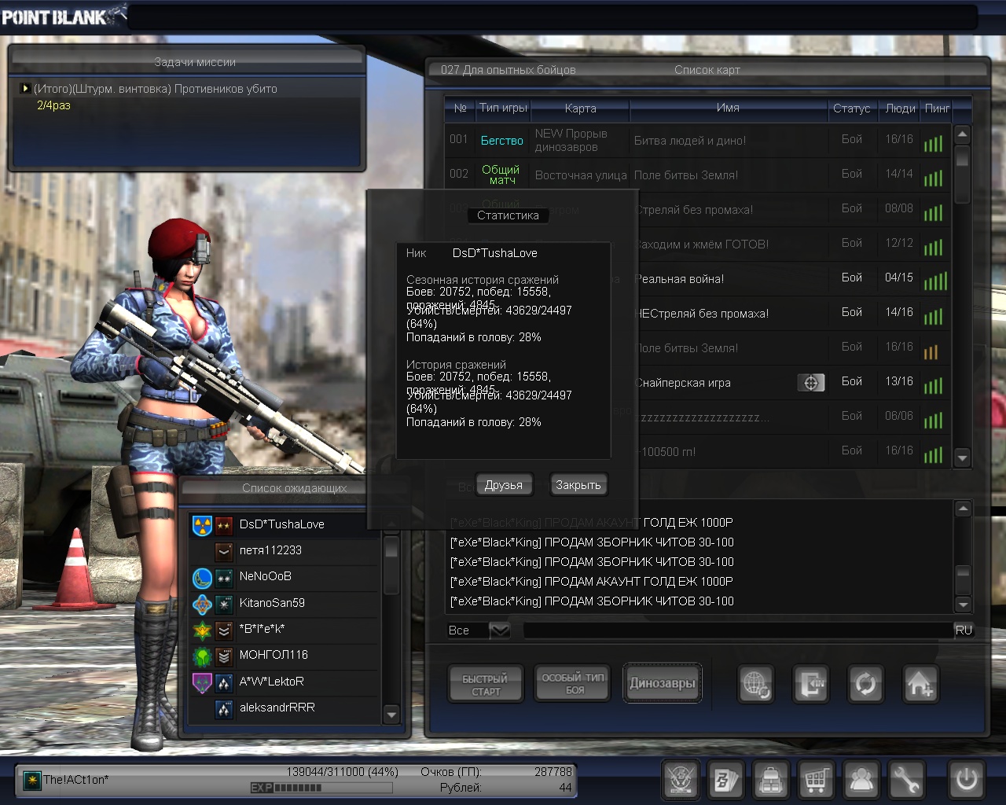The width and height of the screenshot is (1006, 805).
Task: Open settings with the wrench icon
Action: point(907,780)
